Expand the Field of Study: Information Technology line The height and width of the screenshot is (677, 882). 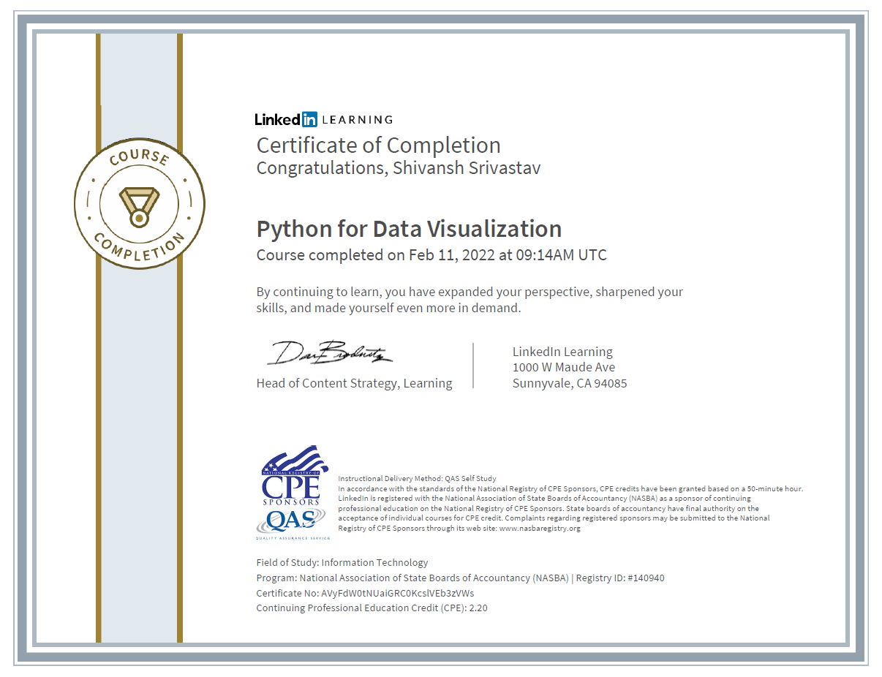(x=341, y=562)
